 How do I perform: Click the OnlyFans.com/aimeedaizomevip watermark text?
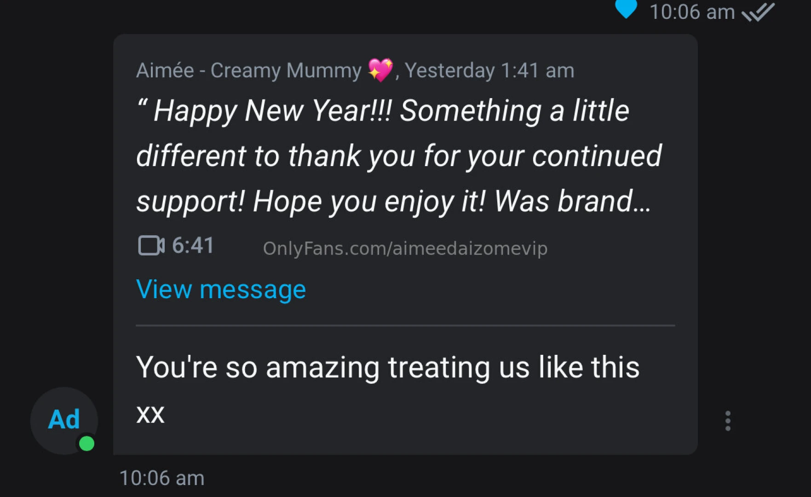pyautogui.click(x=405, y=248)
